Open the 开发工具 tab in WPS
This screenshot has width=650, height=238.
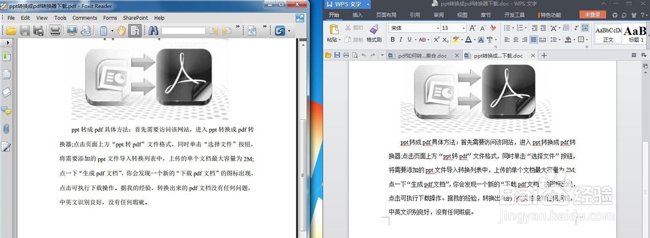[x=514, y=15]
